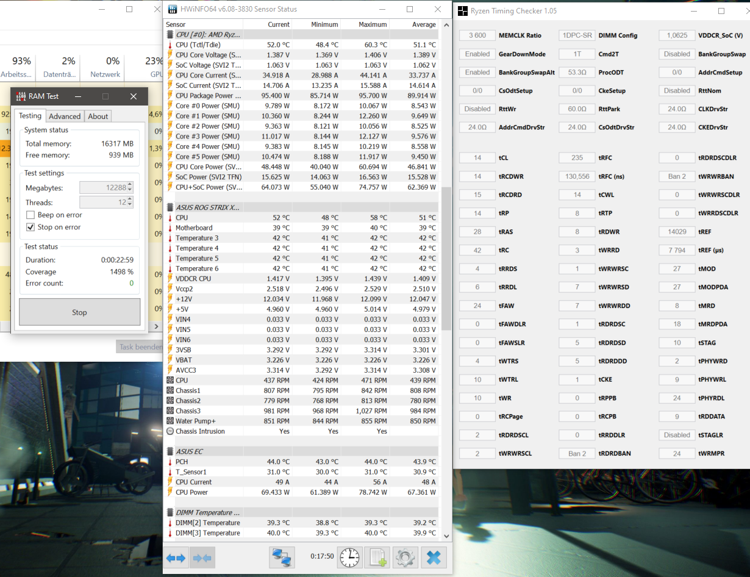The height and width of the screenshot is (577, 750).
Task: Select SoC Power (SVI2 TFN) row
Action: [302, 177]
